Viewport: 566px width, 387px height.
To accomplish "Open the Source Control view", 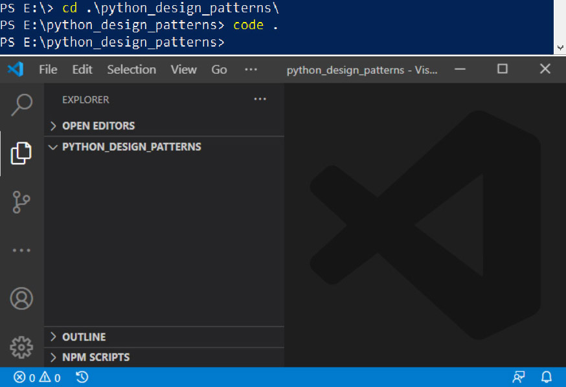I will [x=21, y=202].
